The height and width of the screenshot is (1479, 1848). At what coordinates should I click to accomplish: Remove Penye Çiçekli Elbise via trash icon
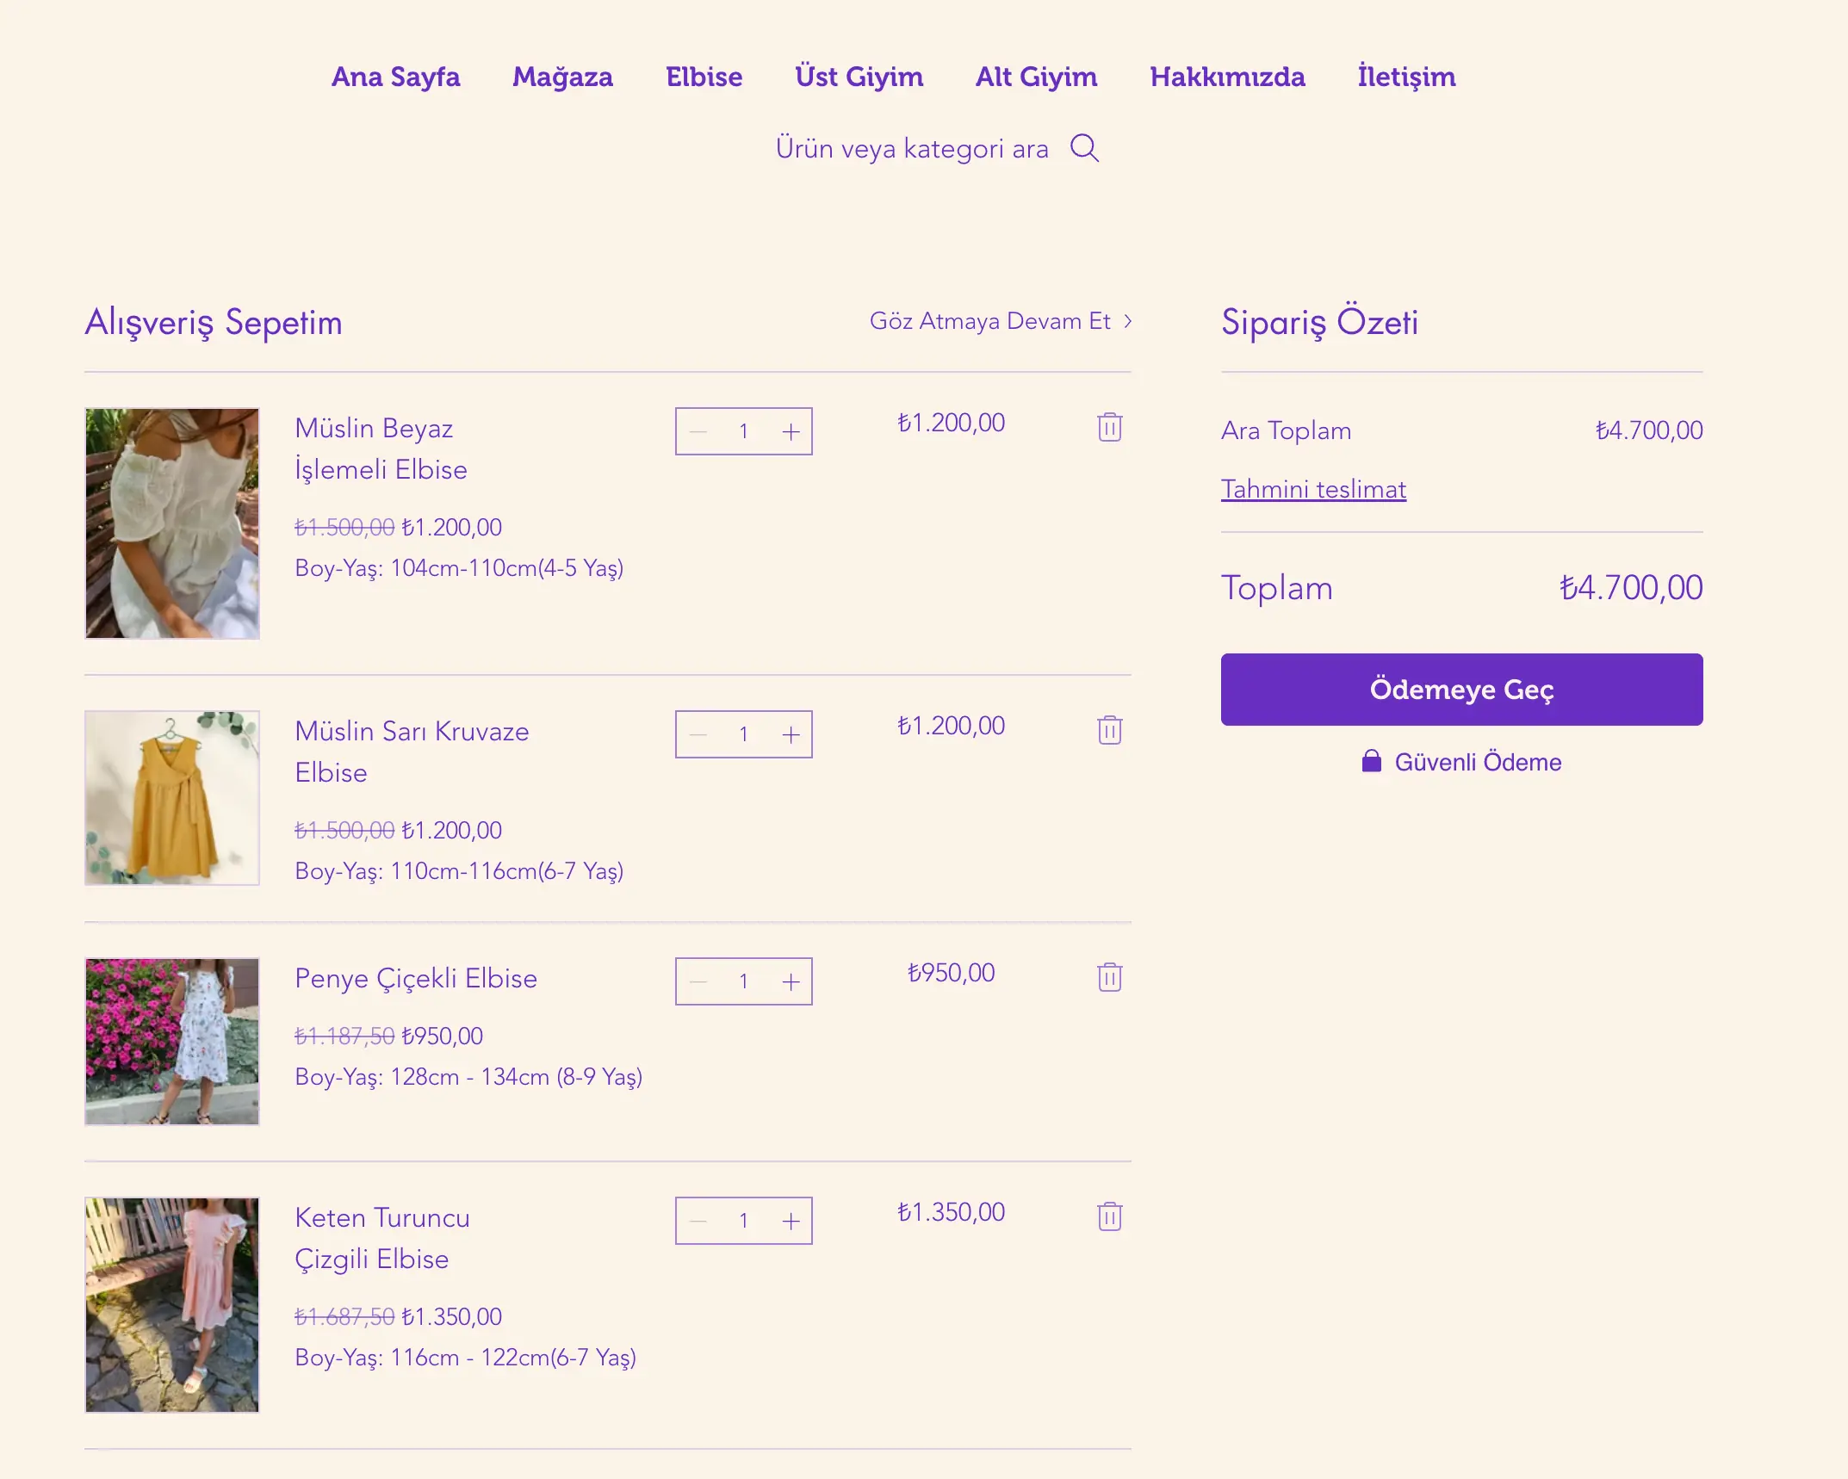pyautogui.click(x=1109, y=977)
